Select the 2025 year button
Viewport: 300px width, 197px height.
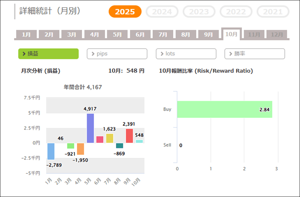click(x=125, y=12)
